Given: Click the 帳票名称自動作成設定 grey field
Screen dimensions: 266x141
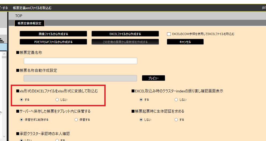Looking at the screenshot, I should tap(80, 78).
